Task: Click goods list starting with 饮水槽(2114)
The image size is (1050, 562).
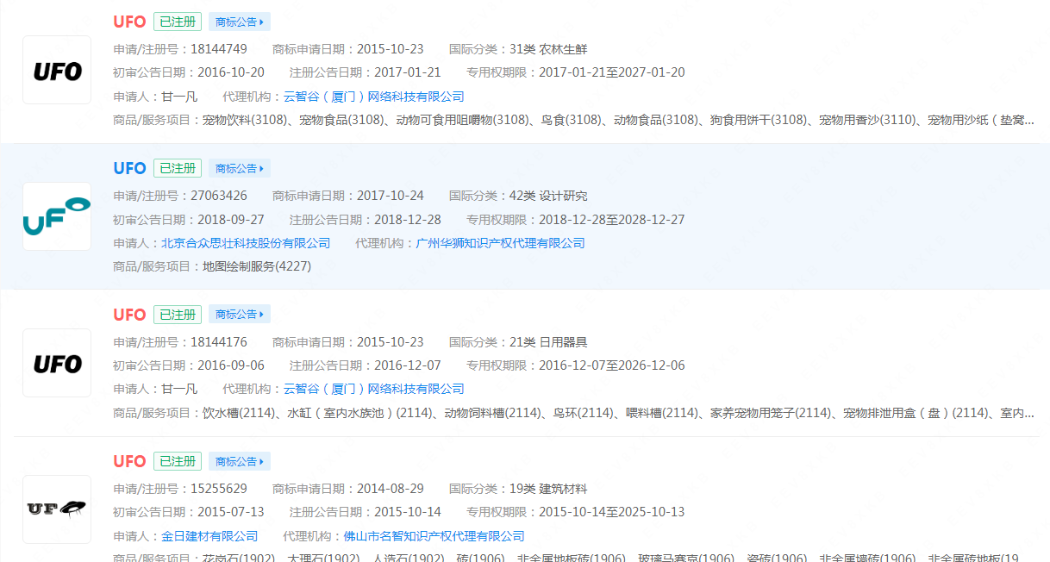Action: pyautogui.click(x=618, y=413)
